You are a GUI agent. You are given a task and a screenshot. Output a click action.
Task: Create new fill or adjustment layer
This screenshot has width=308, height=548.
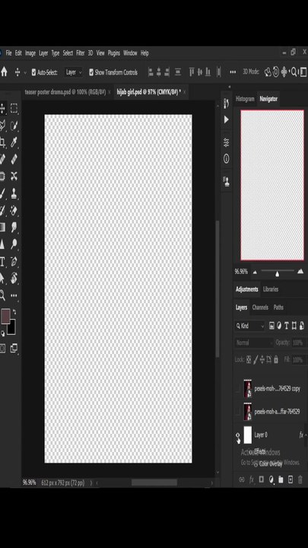[x=271, y=479]
